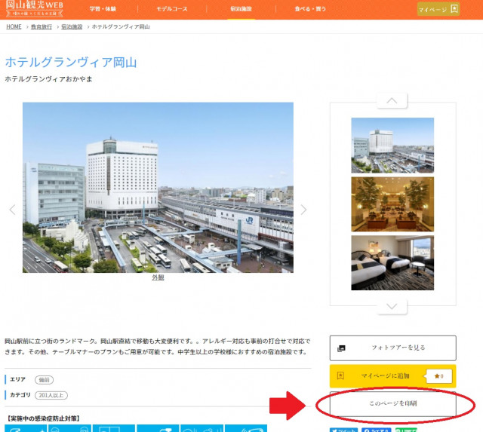Click the main hotel exterior photo

coord(158,188)
